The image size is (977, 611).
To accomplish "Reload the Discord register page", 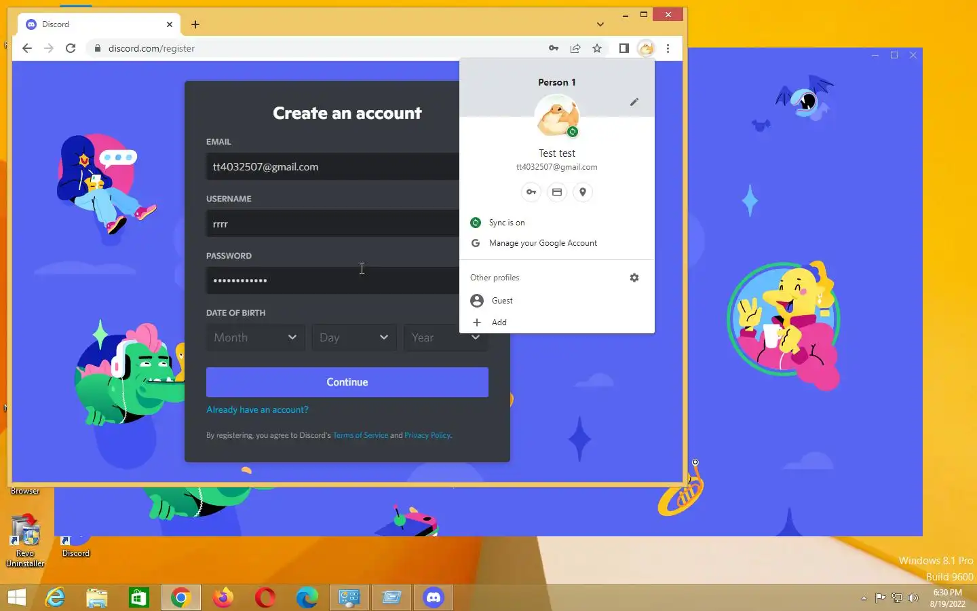I will coord(71,48).
